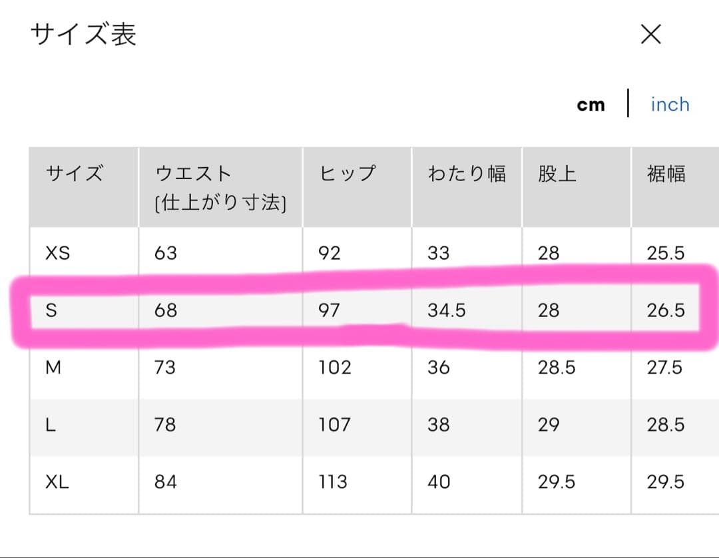
Task: Select the L size row label
Action: (51, 425)
